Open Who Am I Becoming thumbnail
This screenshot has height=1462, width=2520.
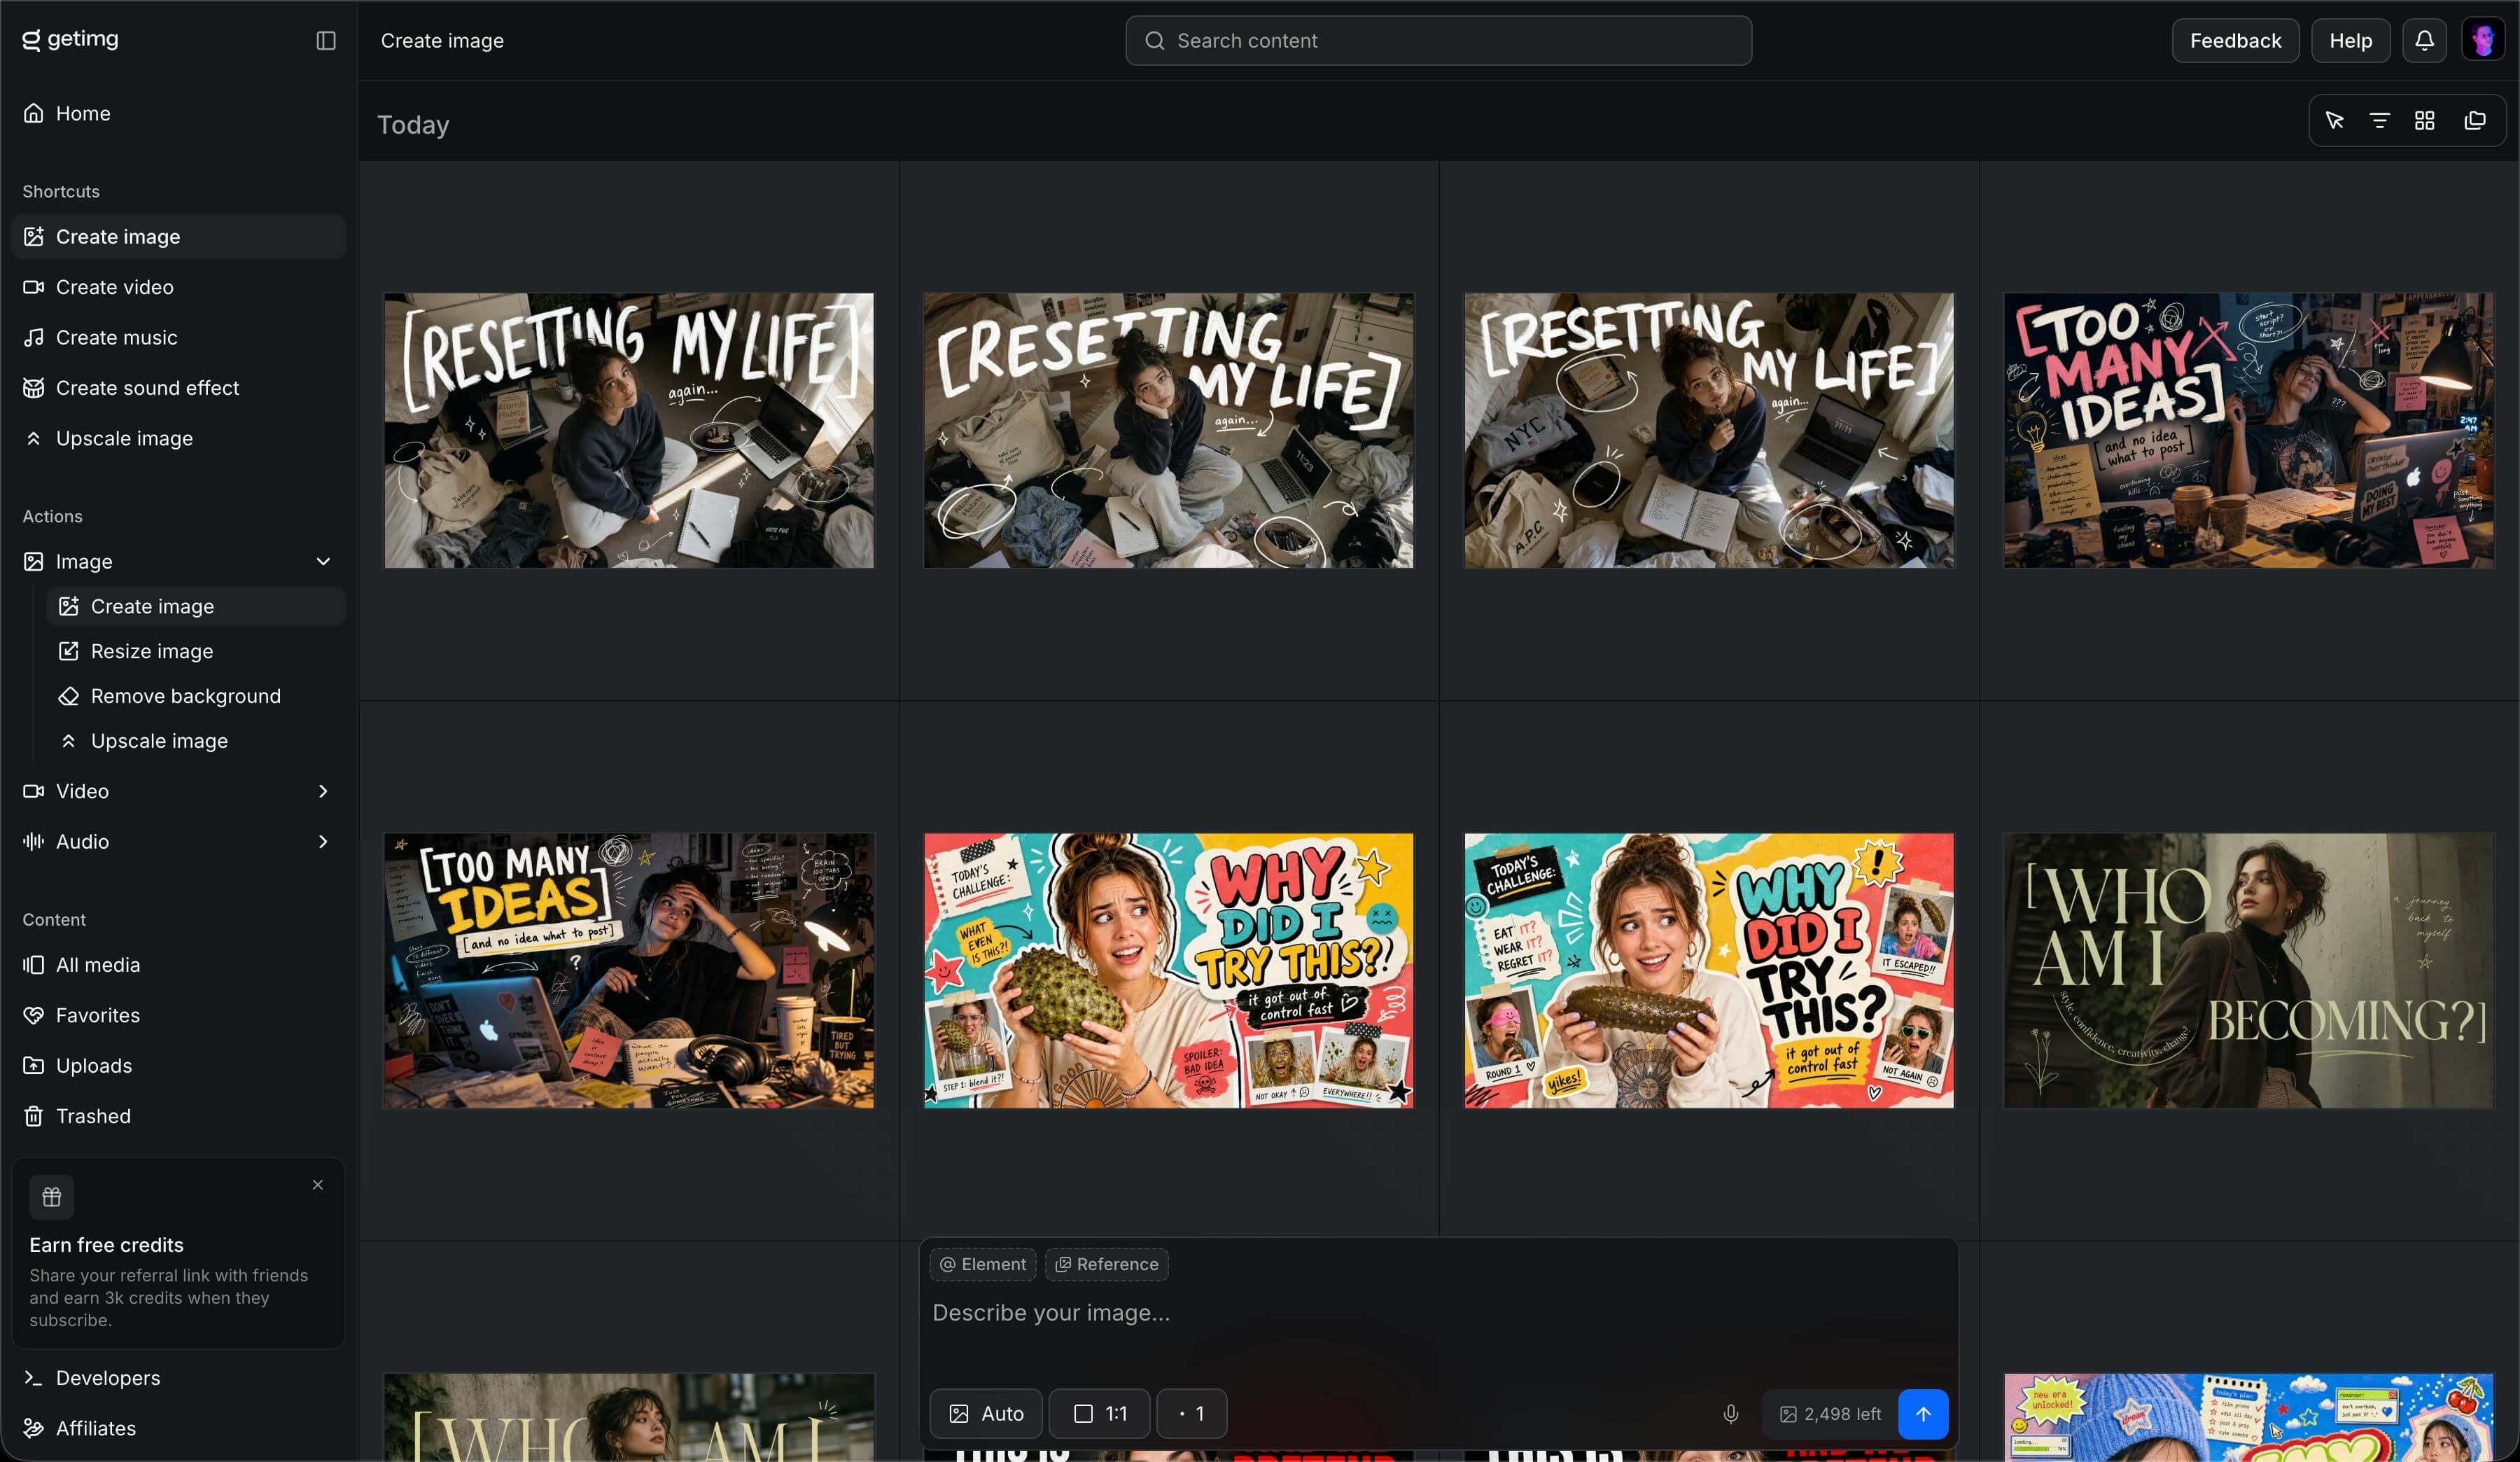[2249, 971]
